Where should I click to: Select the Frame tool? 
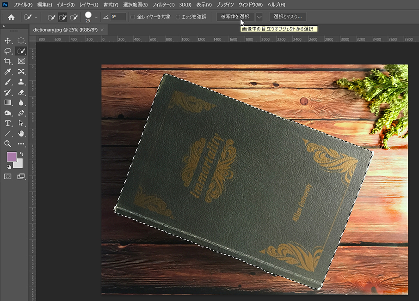point(21,61)
